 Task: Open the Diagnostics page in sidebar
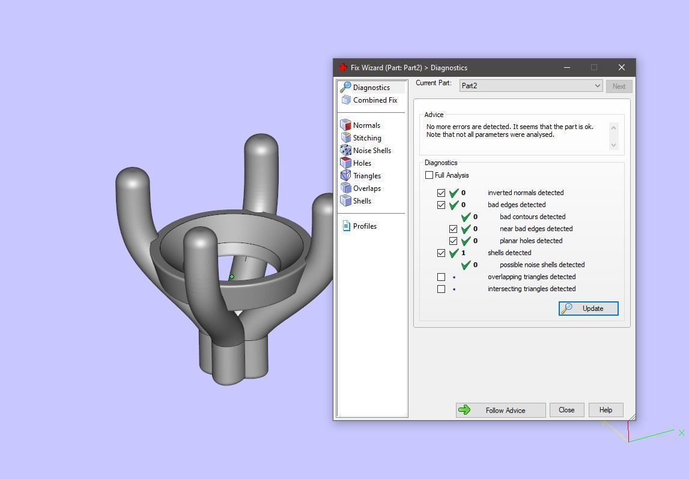click(372, 88)
